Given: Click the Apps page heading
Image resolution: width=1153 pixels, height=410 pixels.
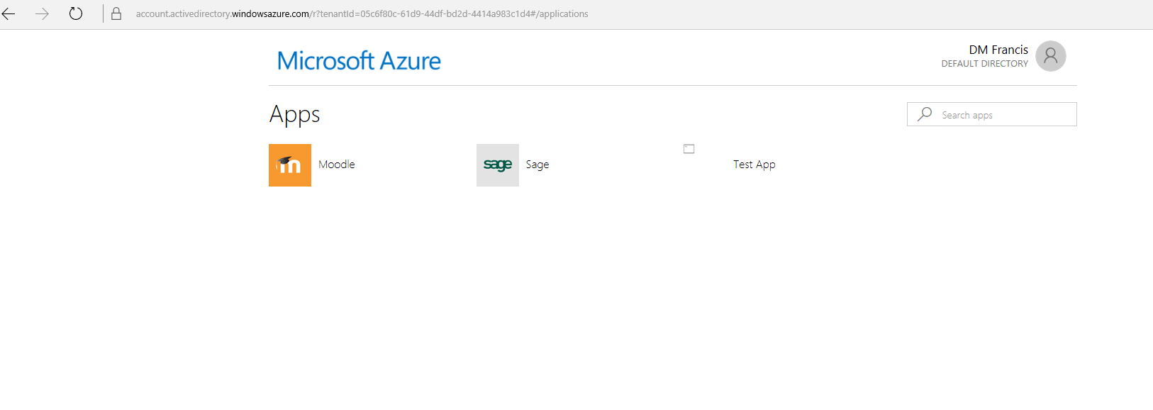Looking at the screenshot, I should (x=295, y=115).
